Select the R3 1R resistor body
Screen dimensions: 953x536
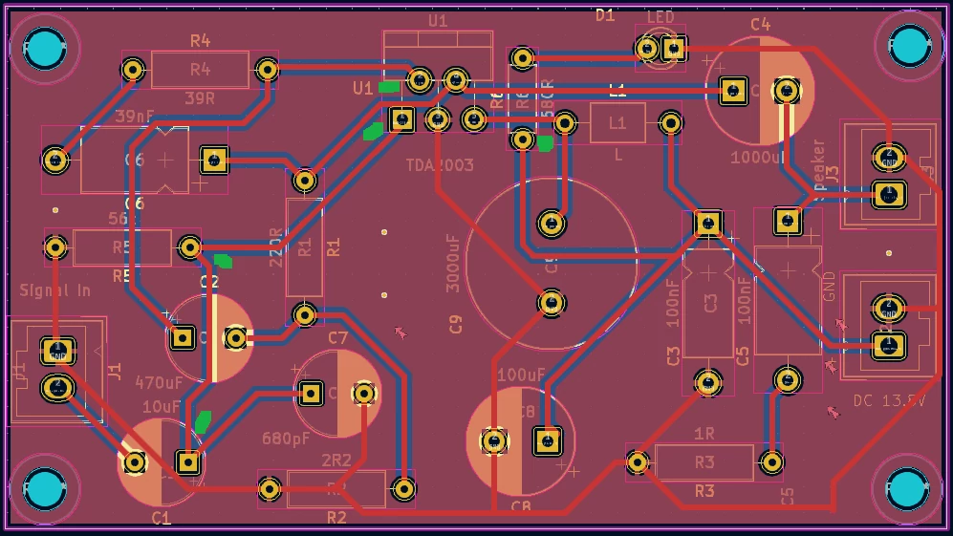coord(704,462)
